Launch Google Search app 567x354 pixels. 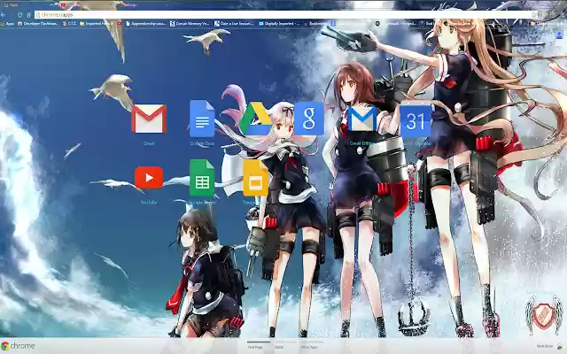pyautogui.click(x=309, y=119)
